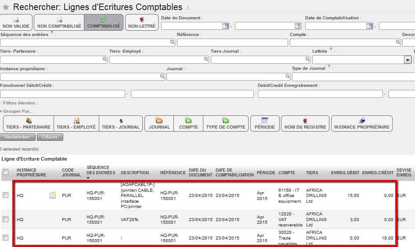Open the Lettrée dropdown
The height and width of the screenshot is (247, 415).
(x=407, y=60)
